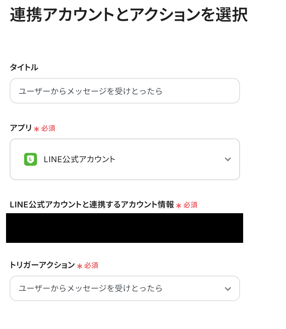The height and width of the screenshot is (329, 286).
Task: Focus the タイトル text input field
Action: pyautogui.click(x=125, y=91)
